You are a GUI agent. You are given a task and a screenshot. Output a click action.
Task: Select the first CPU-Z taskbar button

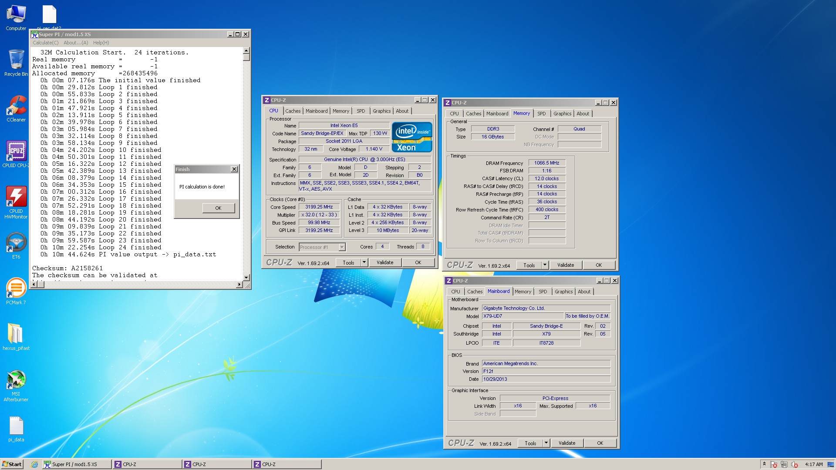pyautogui.click(x=147, y=464)
